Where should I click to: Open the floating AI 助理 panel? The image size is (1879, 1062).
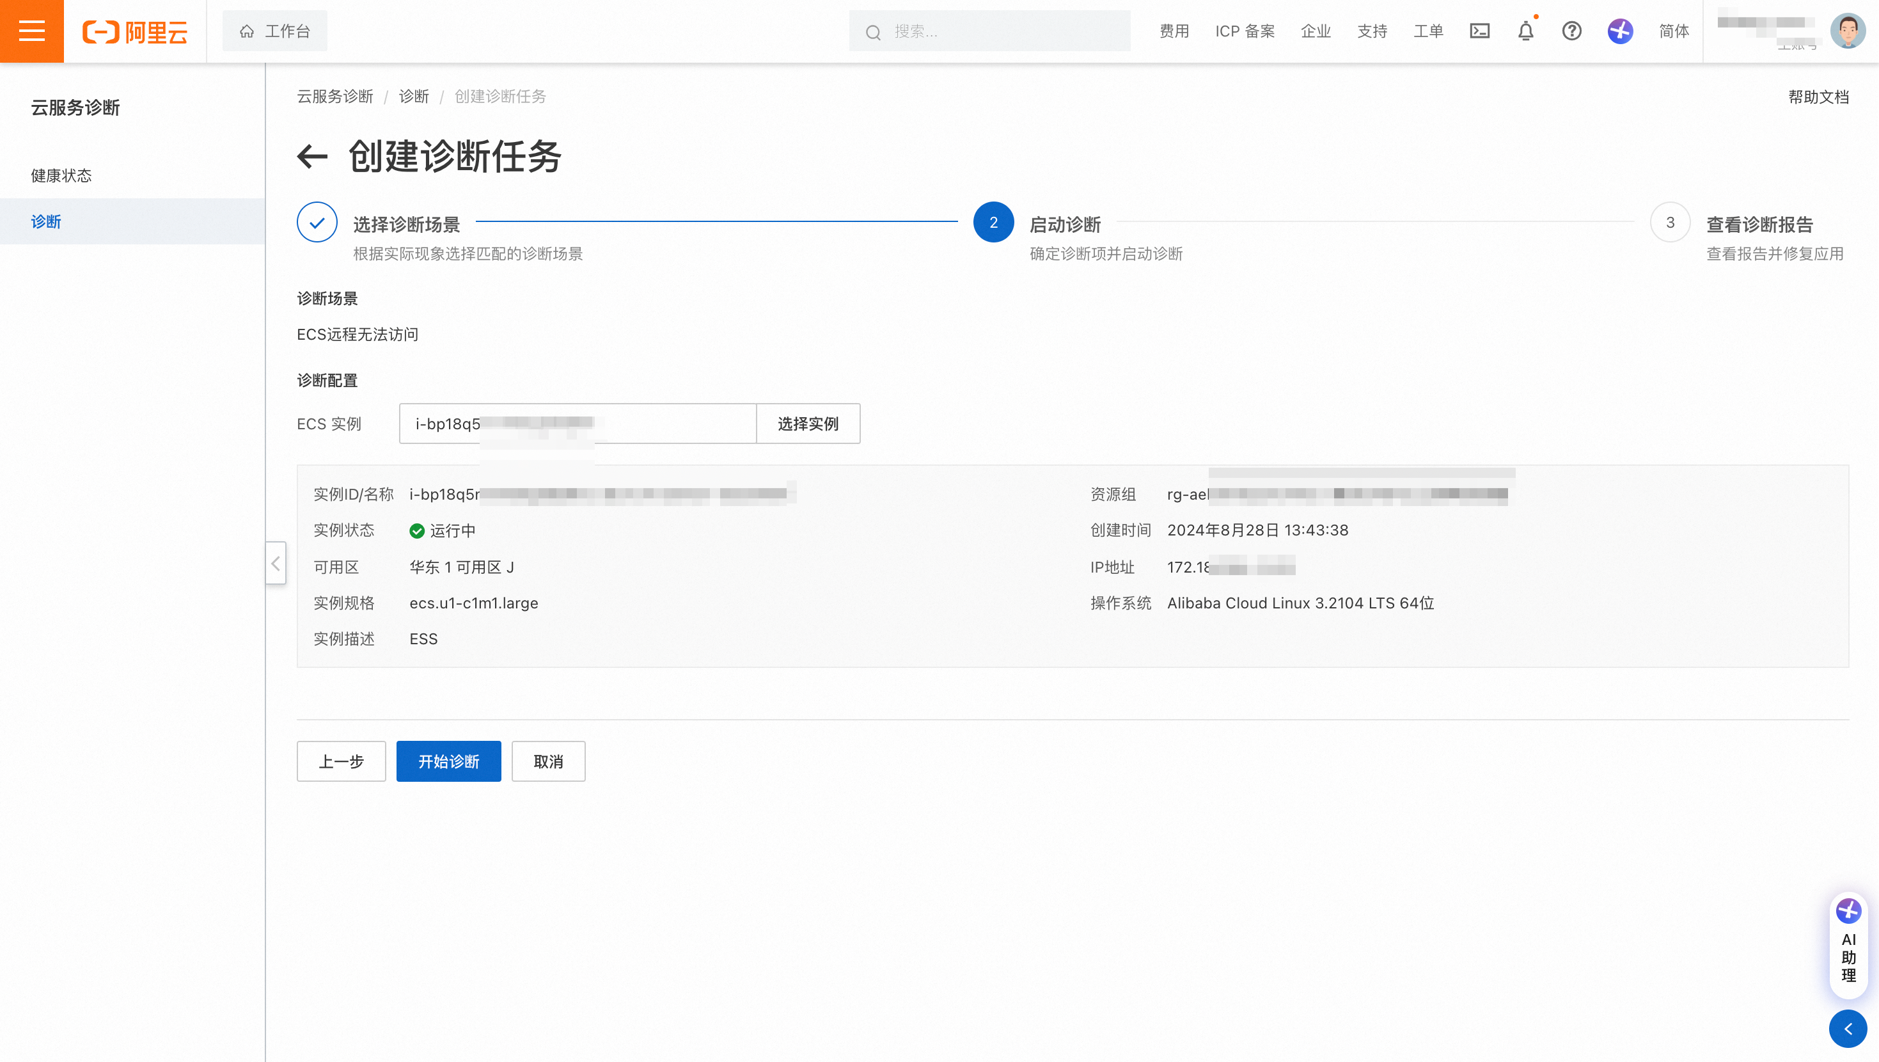coord(1848,944)
